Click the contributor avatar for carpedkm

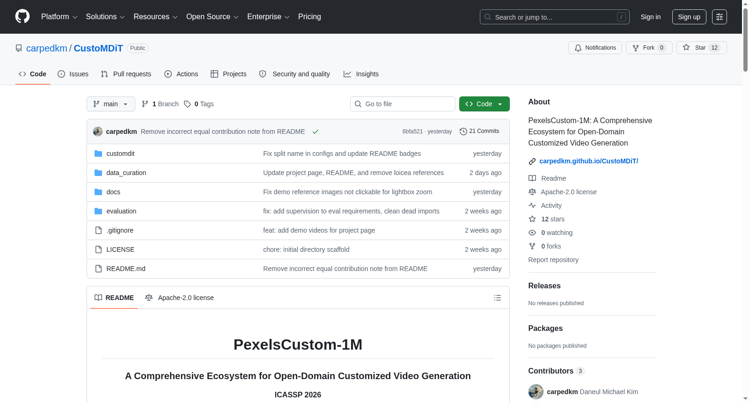(536, 392)
